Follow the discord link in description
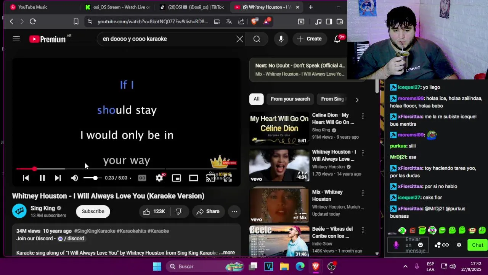This screenshot has height=275, width=488. coord(71,239)
